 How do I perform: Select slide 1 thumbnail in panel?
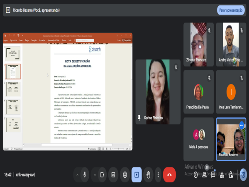tap(13, 54)
